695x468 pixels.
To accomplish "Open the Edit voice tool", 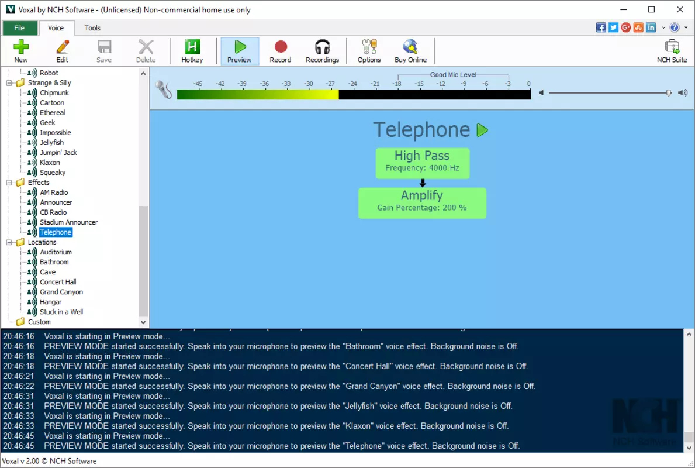I will 63,51.
